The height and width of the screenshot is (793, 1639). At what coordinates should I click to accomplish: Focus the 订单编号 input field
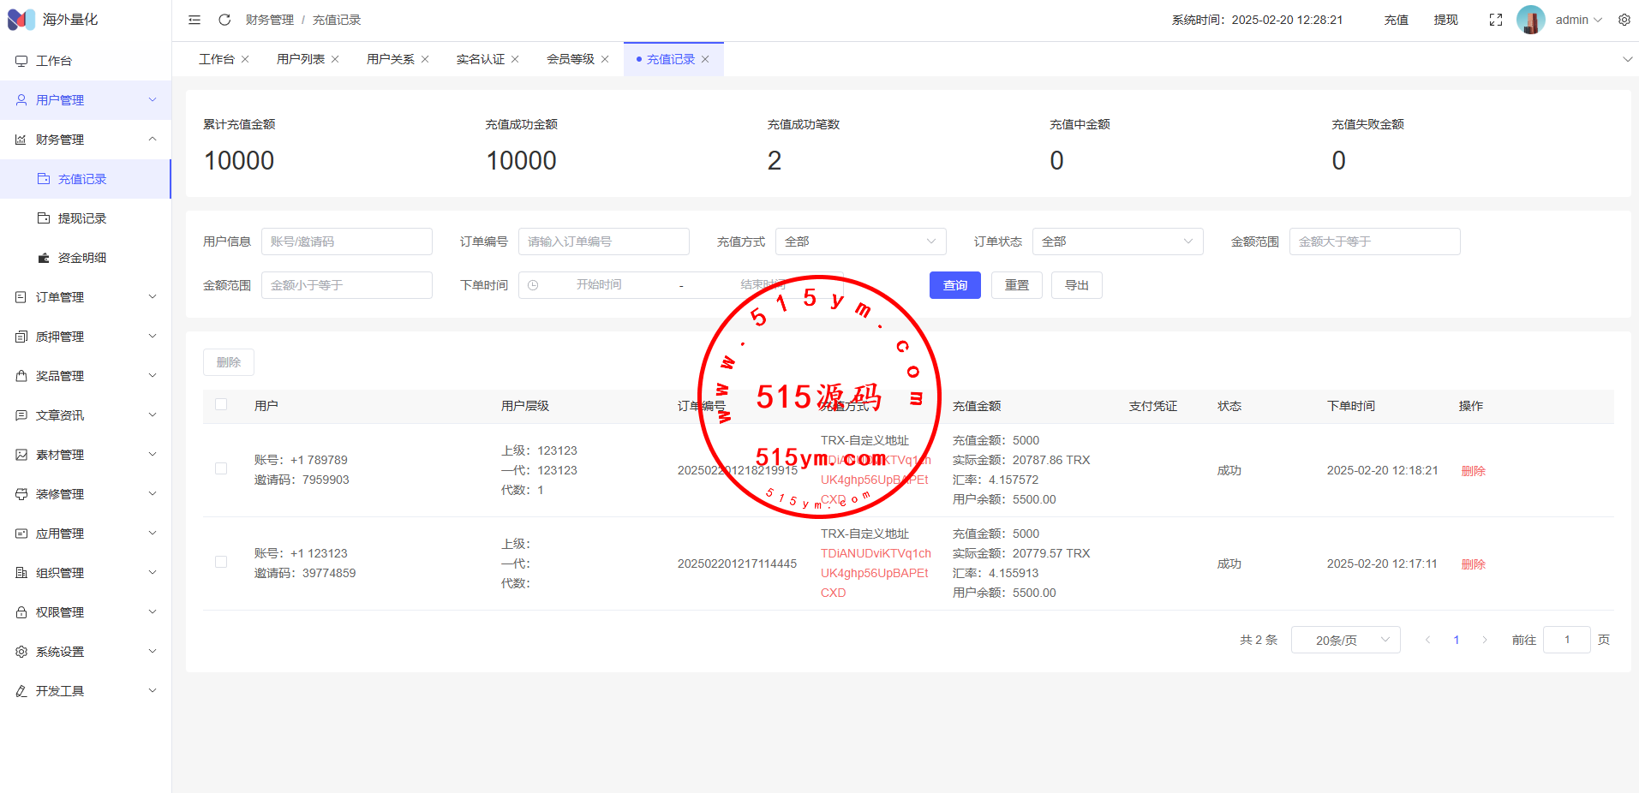(603, 241)
